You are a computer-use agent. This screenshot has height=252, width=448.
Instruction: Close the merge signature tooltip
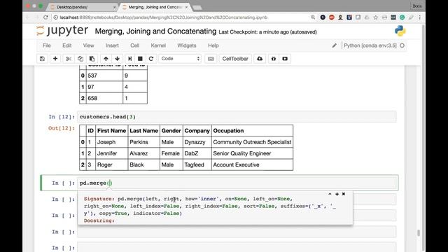click(344, 194)
